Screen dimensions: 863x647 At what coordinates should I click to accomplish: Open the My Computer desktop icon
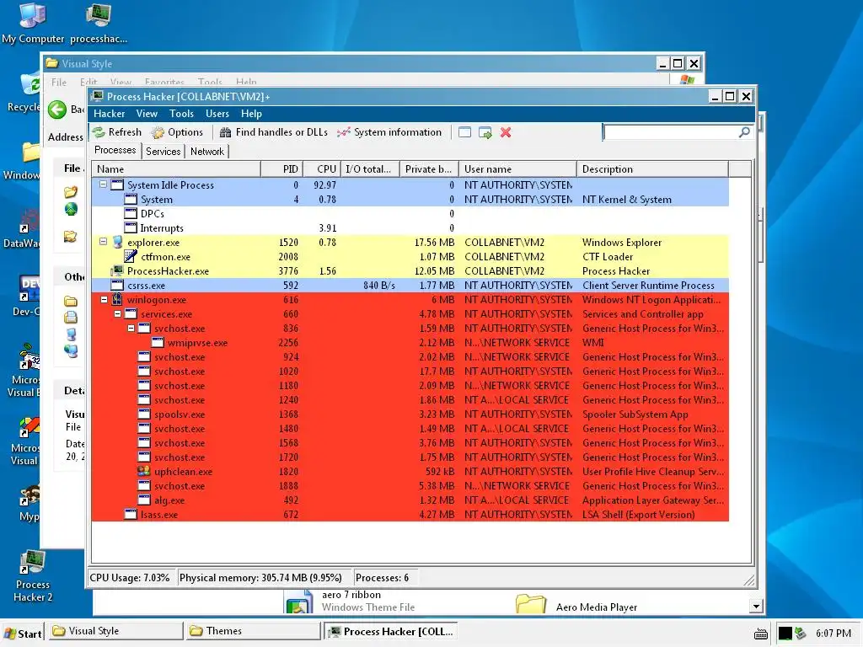(x=33, y=23)
